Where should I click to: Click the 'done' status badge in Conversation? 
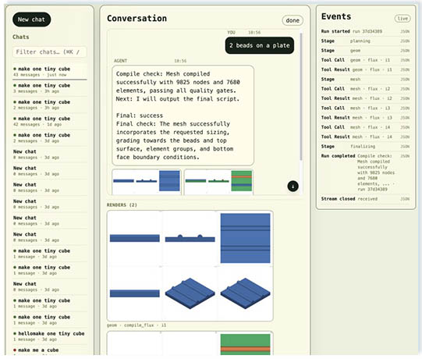pyautogui.click(x=293, y=20)
